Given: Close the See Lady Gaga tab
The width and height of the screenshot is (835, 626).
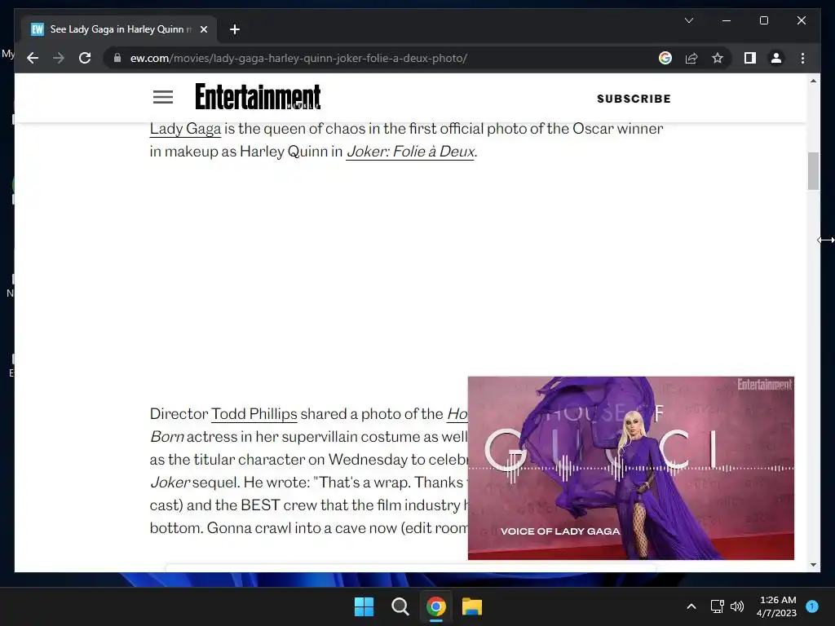Looking at the screenshot, I should click(203, 29).
